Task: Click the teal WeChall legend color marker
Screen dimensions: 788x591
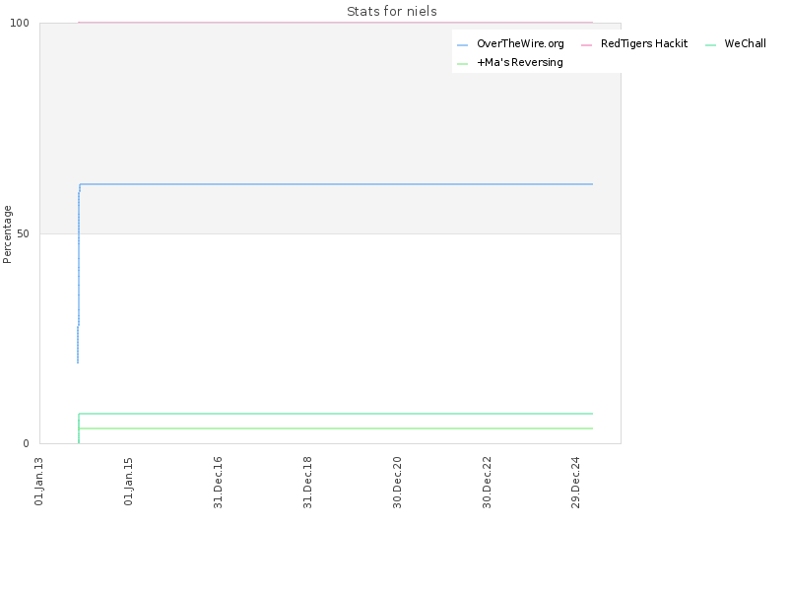Action: pyautogui.click(x=710, y=45)
